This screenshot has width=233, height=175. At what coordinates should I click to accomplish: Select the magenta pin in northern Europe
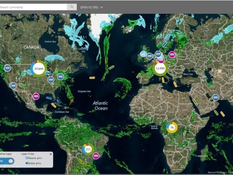point(172,55)
